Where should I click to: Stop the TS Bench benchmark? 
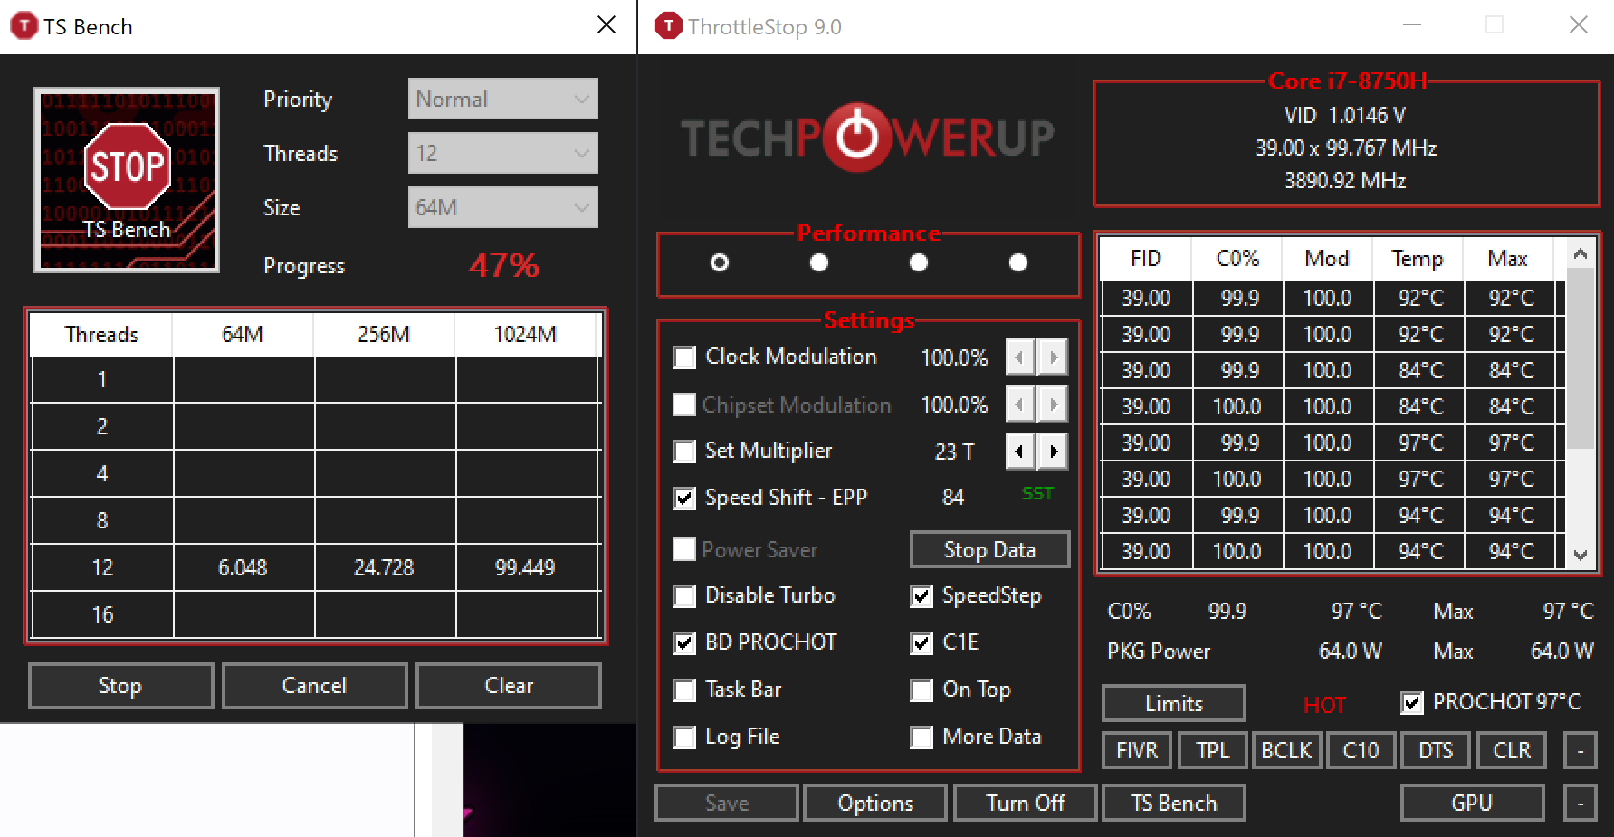click(x=121, y=686)
